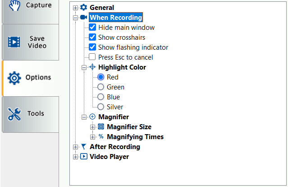Click the camera icon beside When Recording
The image size is (288, 187).
click(x=83, y=18)
